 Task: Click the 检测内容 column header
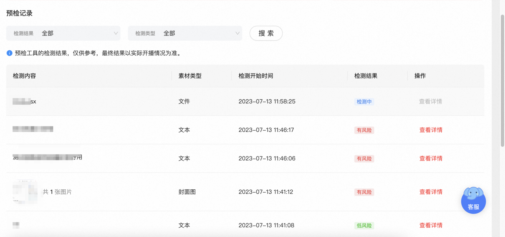pyautogui.click(x=24, y=76)
